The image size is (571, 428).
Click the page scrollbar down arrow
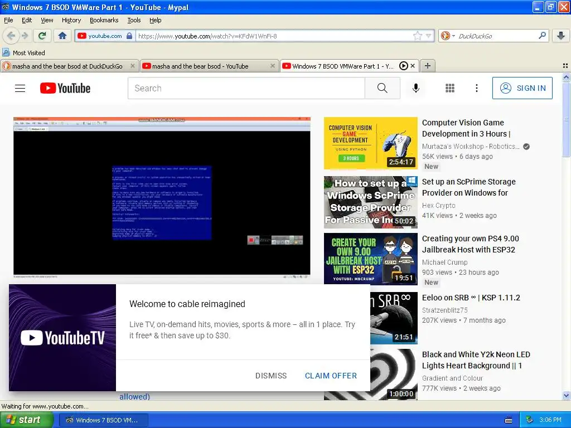(566, 396)
